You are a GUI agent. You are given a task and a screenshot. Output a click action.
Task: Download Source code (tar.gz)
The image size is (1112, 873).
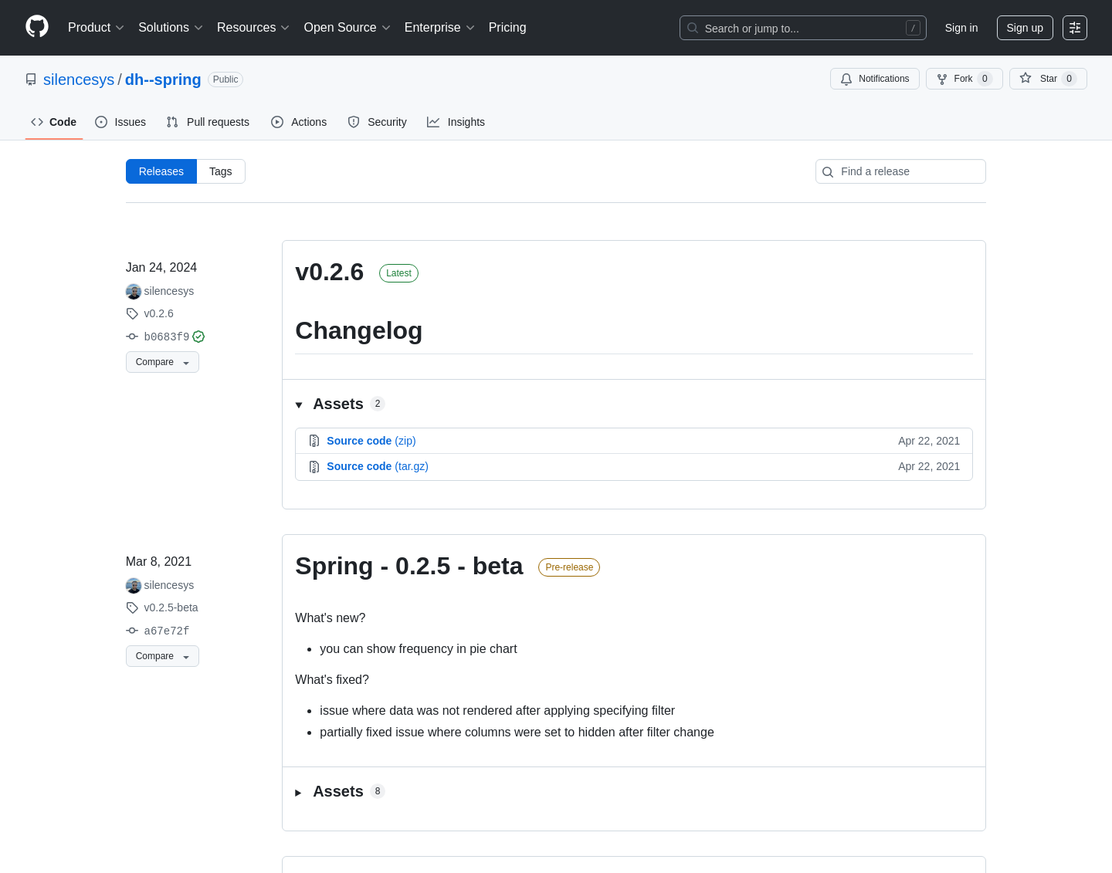(378, 466)
